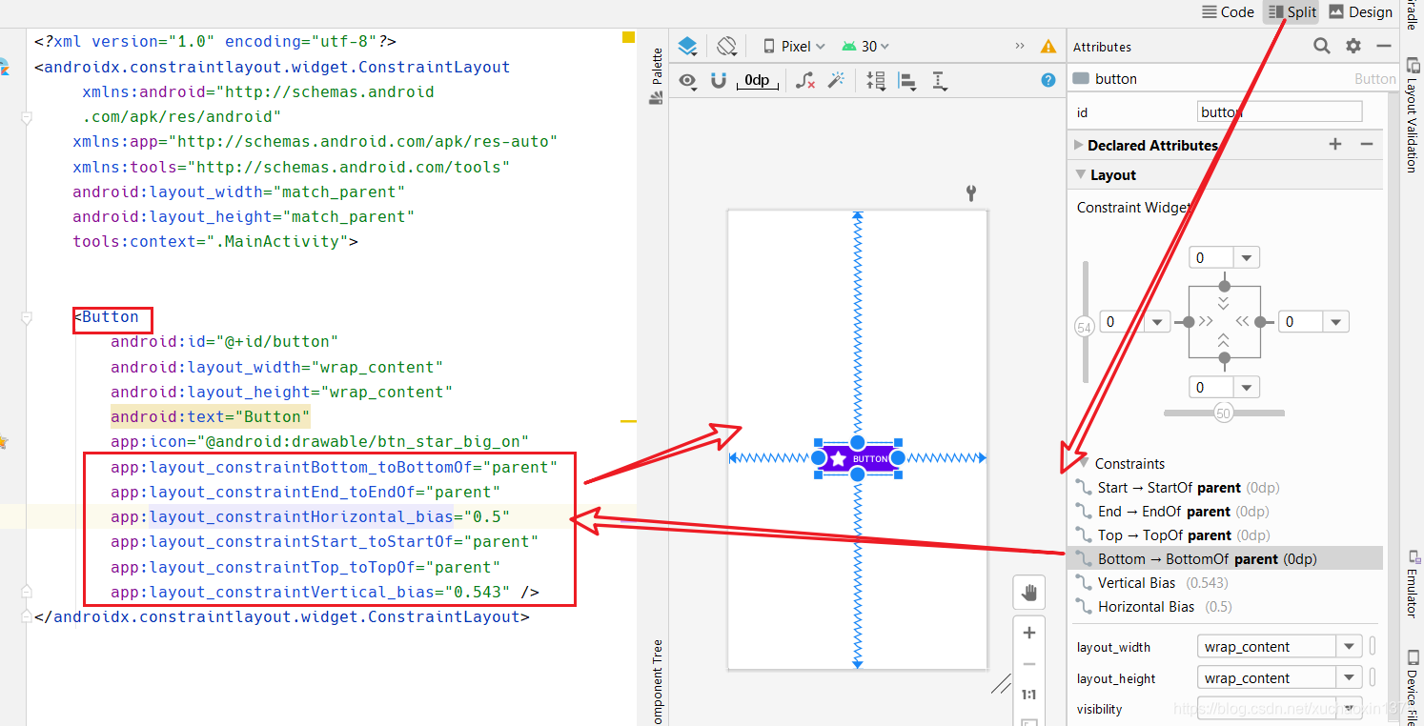The height and width of the screenshot is (726, 1424).
Task: Open the top margin dropdown in Constraint Widget
Action: pyautogui.click(x=1247, y=257)
